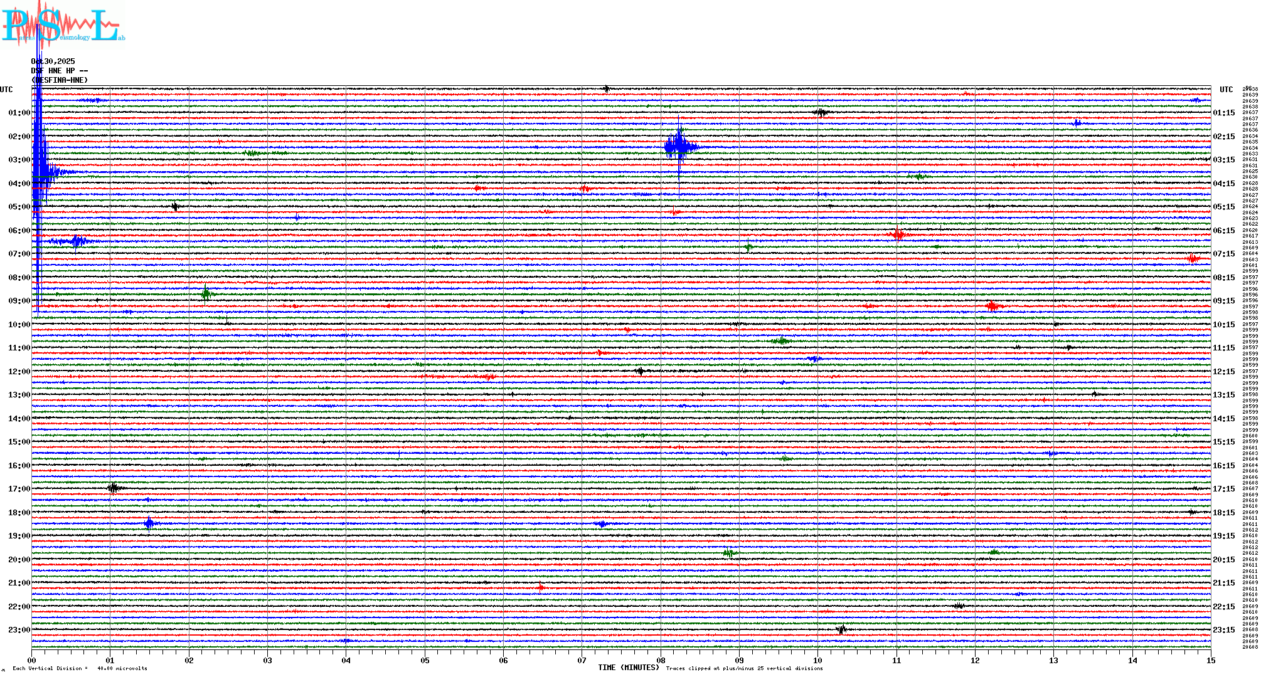This screenshot has height=677, width=1261.
Task: Click the DESFINA-HNE station name label
Action: [x=60, y=80]
